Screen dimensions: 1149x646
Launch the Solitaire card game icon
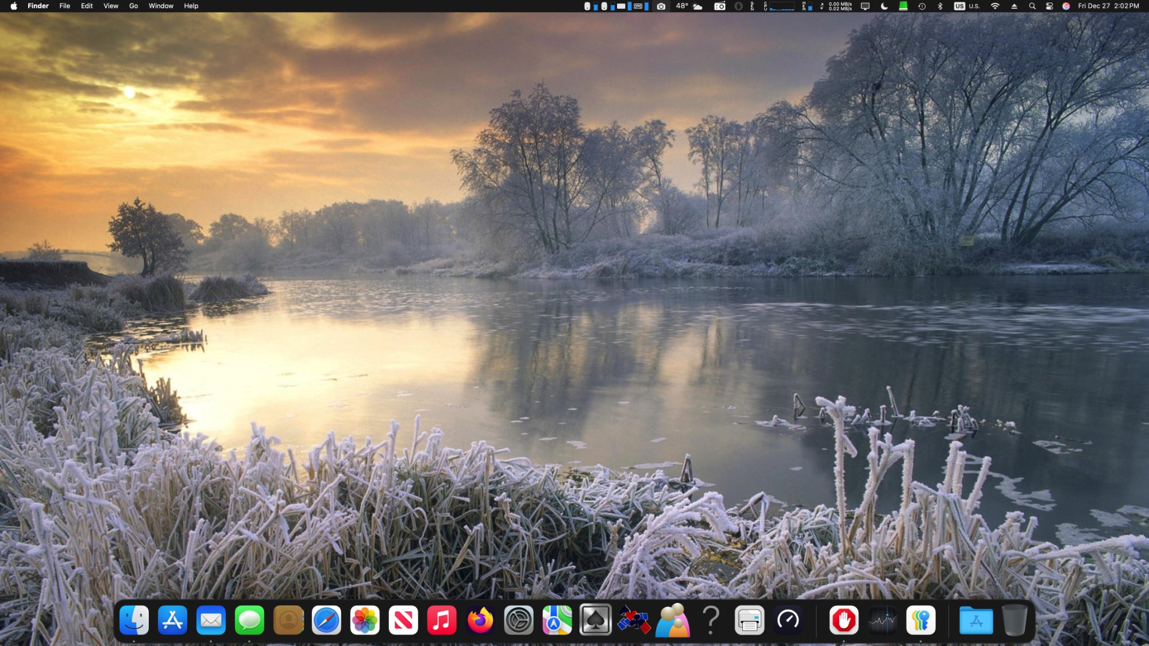tap(595, 620)
